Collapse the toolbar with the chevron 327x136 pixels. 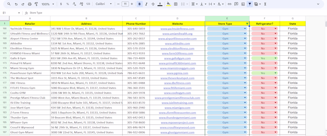(x=318, y=4)
